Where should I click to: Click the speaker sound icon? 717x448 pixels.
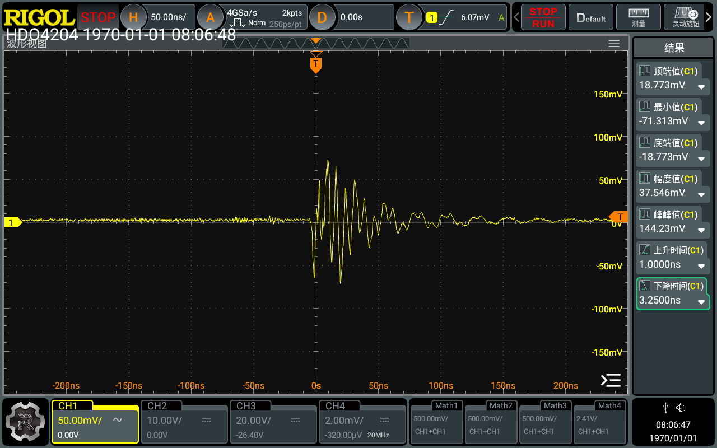click(x=681, y=408)
